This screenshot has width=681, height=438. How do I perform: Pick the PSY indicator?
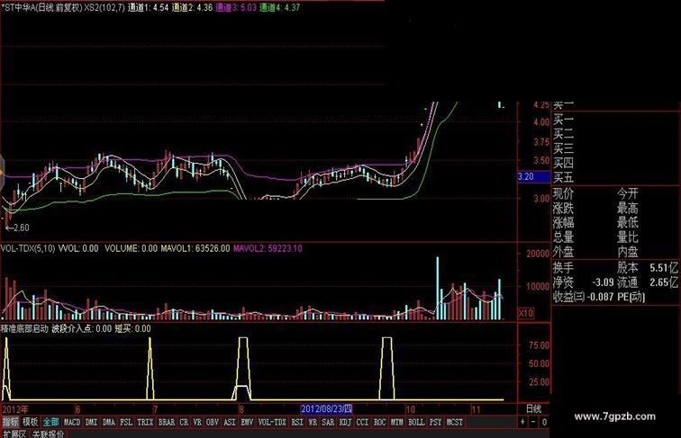pos(435,422)
